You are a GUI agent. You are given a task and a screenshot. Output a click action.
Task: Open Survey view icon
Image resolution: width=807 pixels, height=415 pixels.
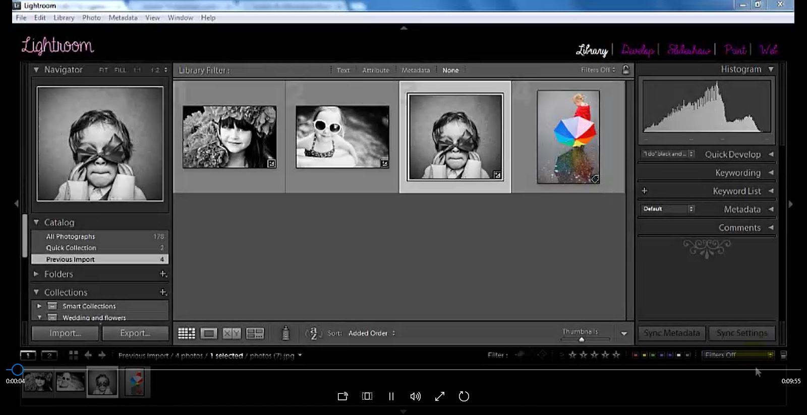tap(255, 333)
